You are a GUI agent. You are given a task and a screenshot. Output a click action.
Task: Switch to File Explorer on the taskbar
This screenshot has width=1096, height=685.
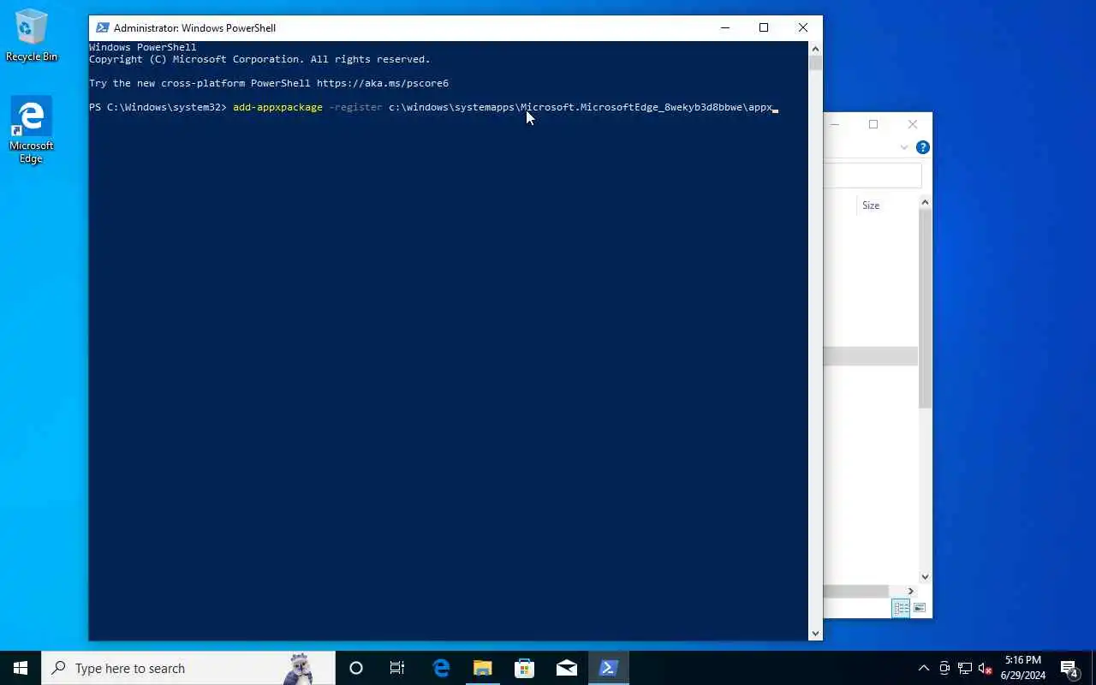pyautogui.click(x=483, y=668)
